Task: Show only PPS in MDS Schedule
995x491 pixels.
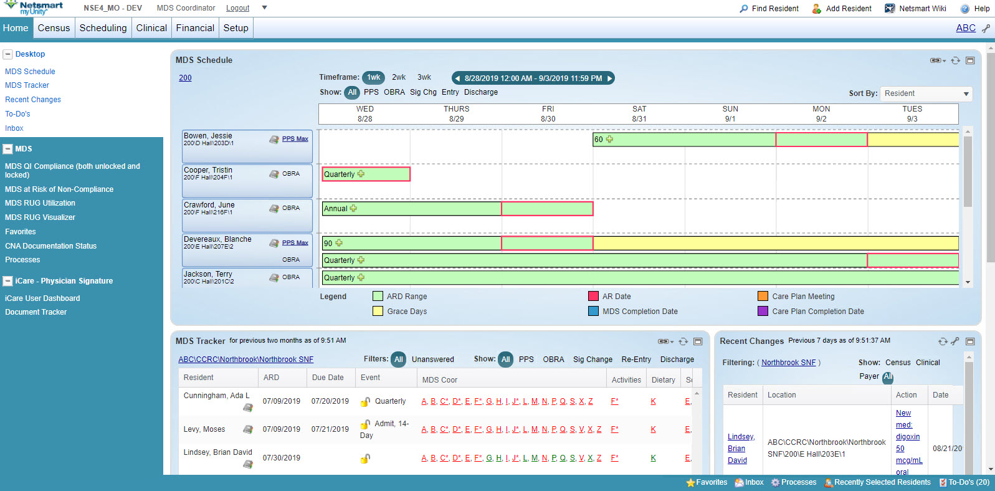Action: tap(371, 92)
